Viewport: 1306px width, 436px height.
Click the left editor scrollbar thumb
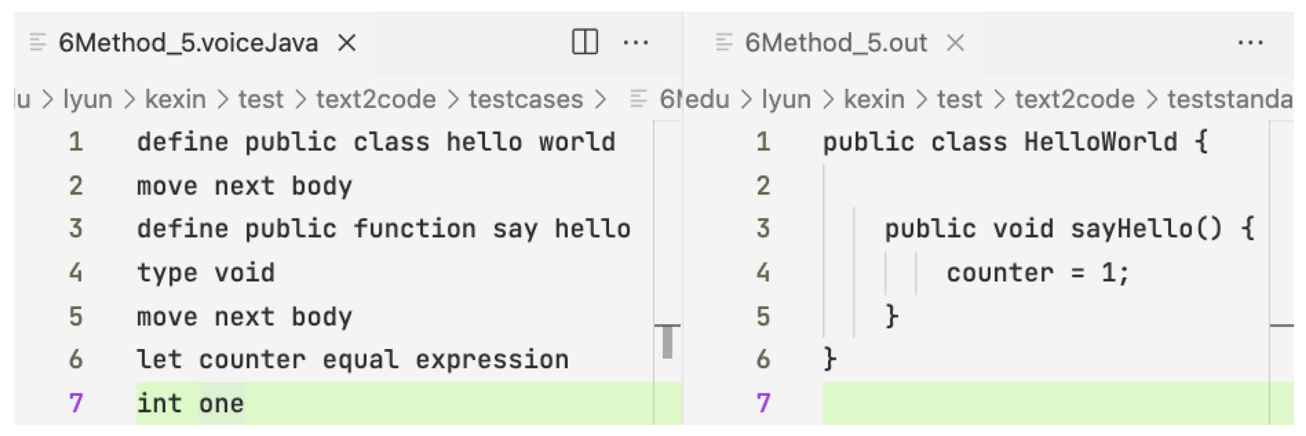tap(667, 342)
